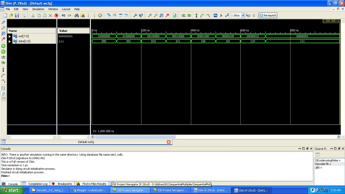345x194 pixels.
Task: Click the Run For Specified Time icon
Action: 227,15
